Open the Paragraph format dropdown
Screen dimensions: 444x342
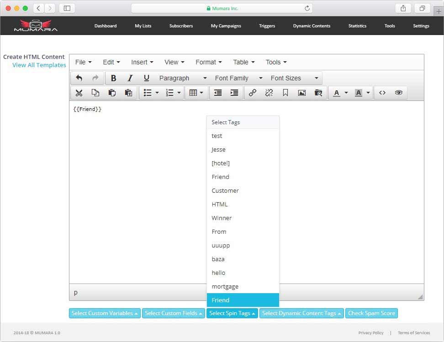[x=183, y=78]
